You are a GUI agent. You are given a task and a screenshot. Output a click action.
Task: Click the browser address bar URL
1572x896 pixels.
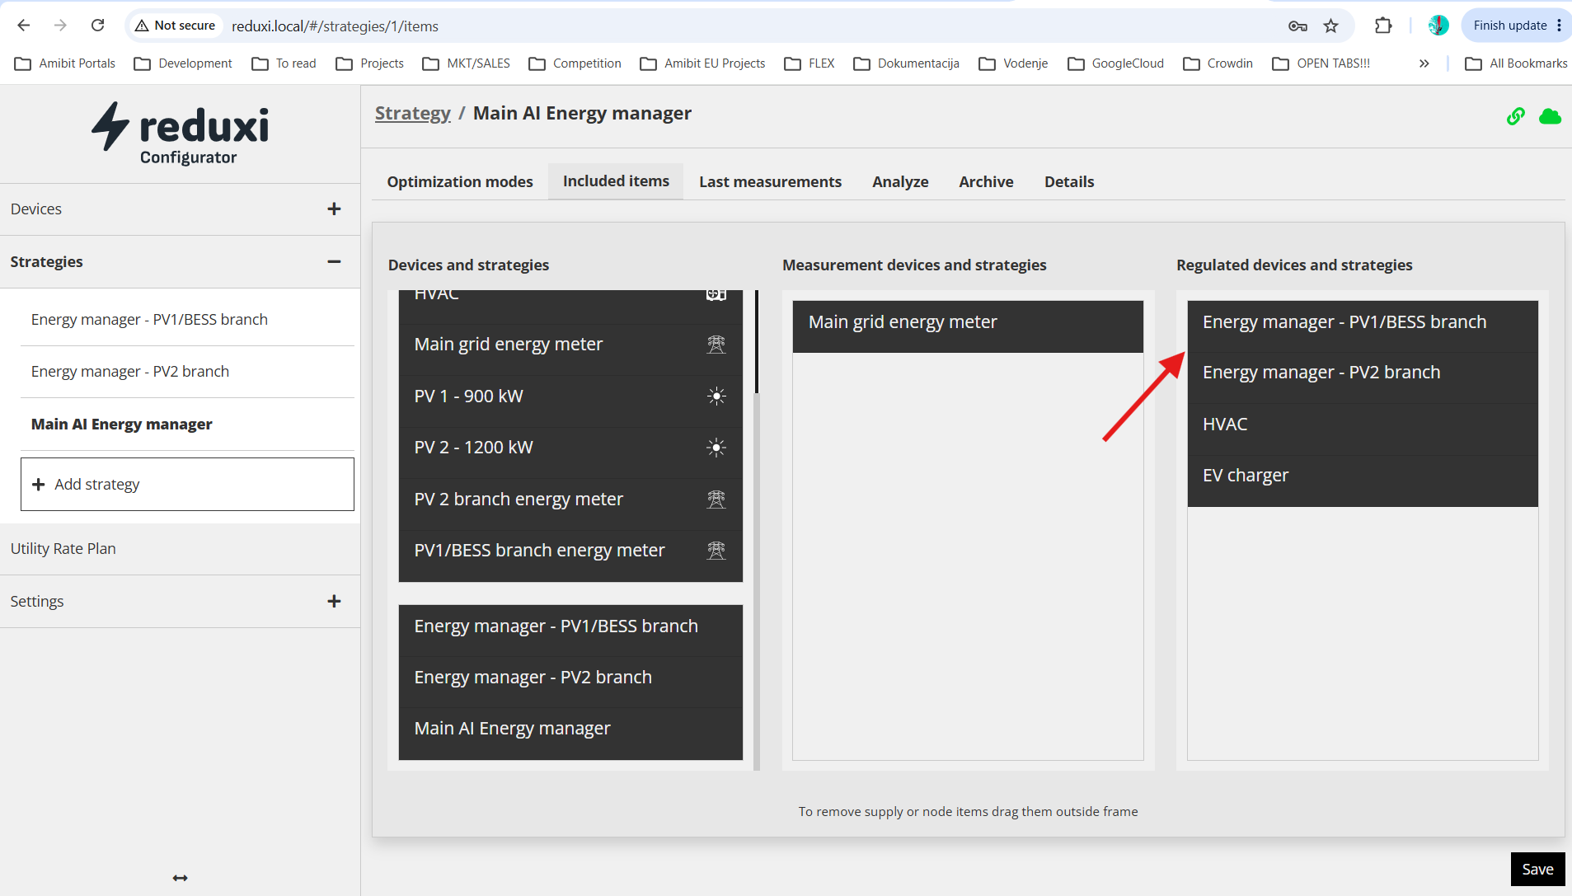tap(335, 26)
